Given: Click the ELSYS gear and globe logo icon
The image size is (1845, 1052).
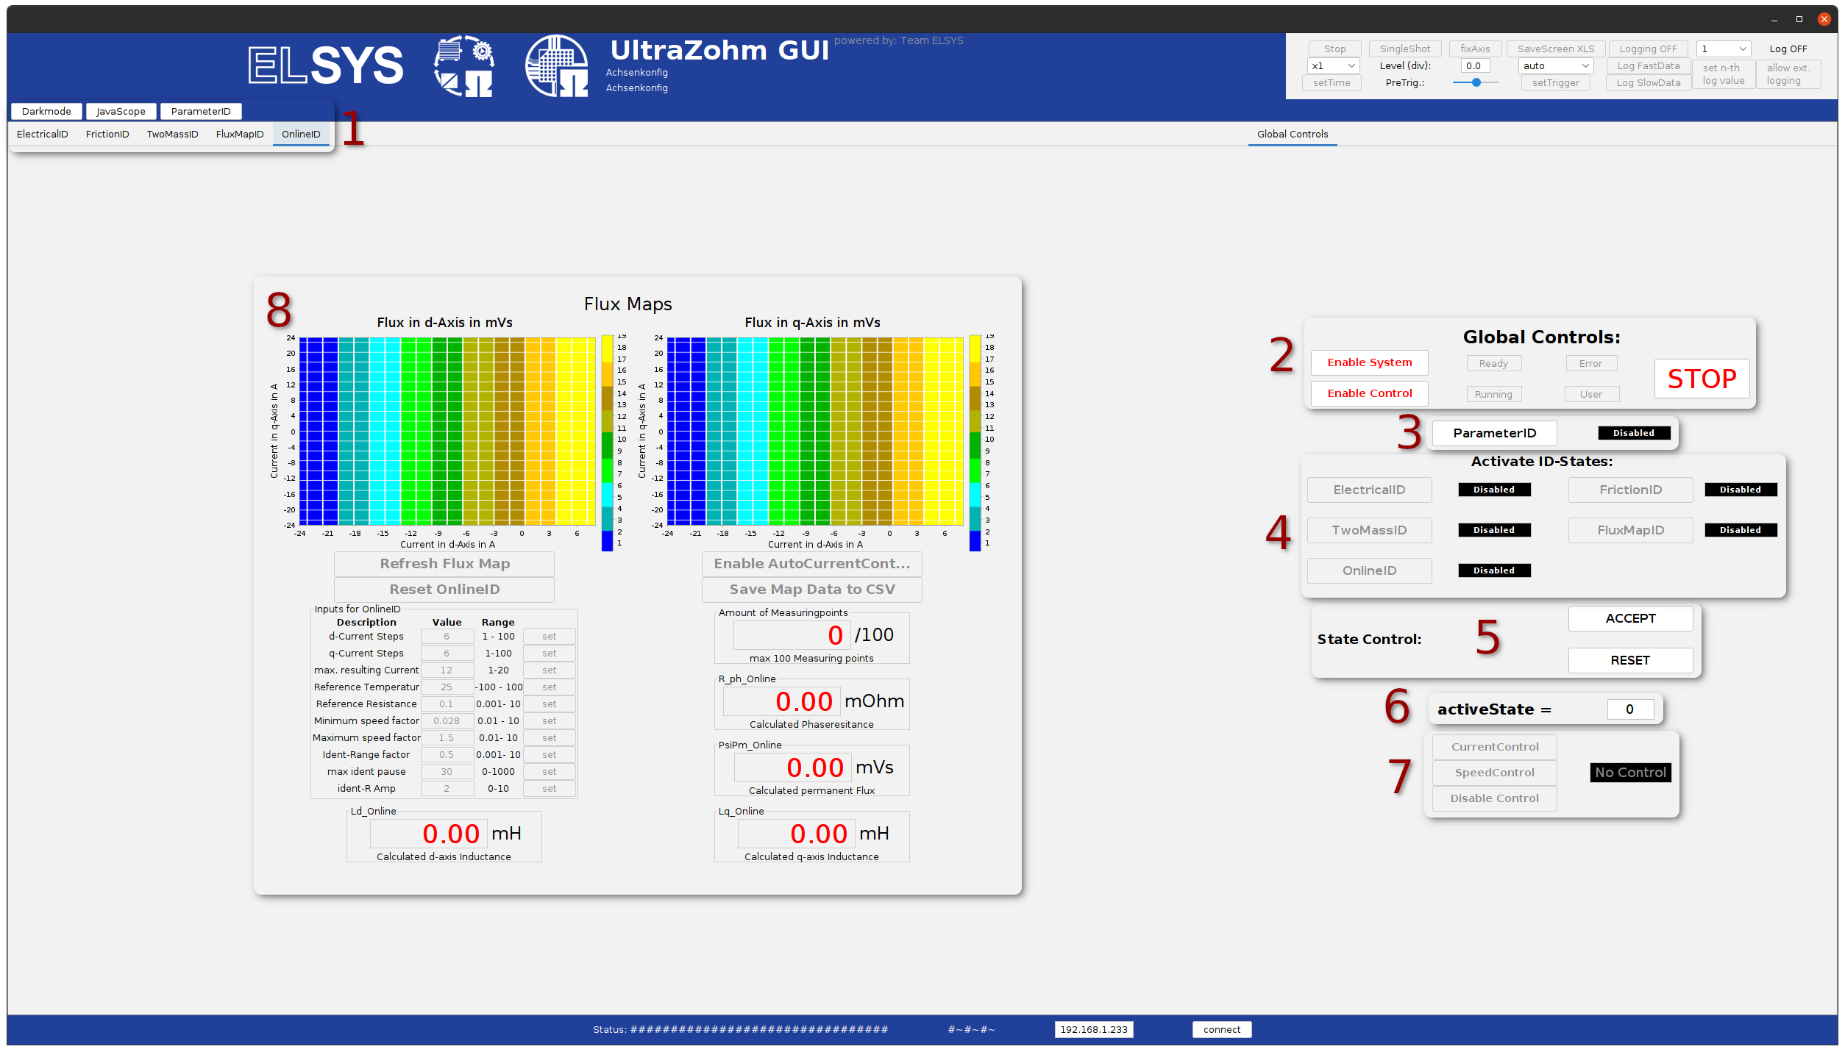Looking at the screenshot, I should click(x=463, y=65).
